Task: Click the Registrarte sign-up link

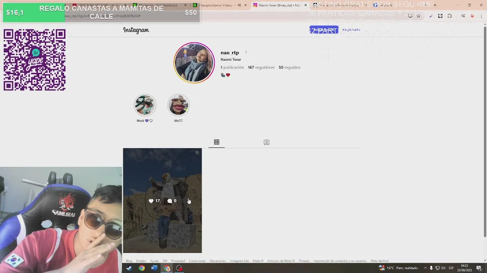Action: tap(351, 30)
